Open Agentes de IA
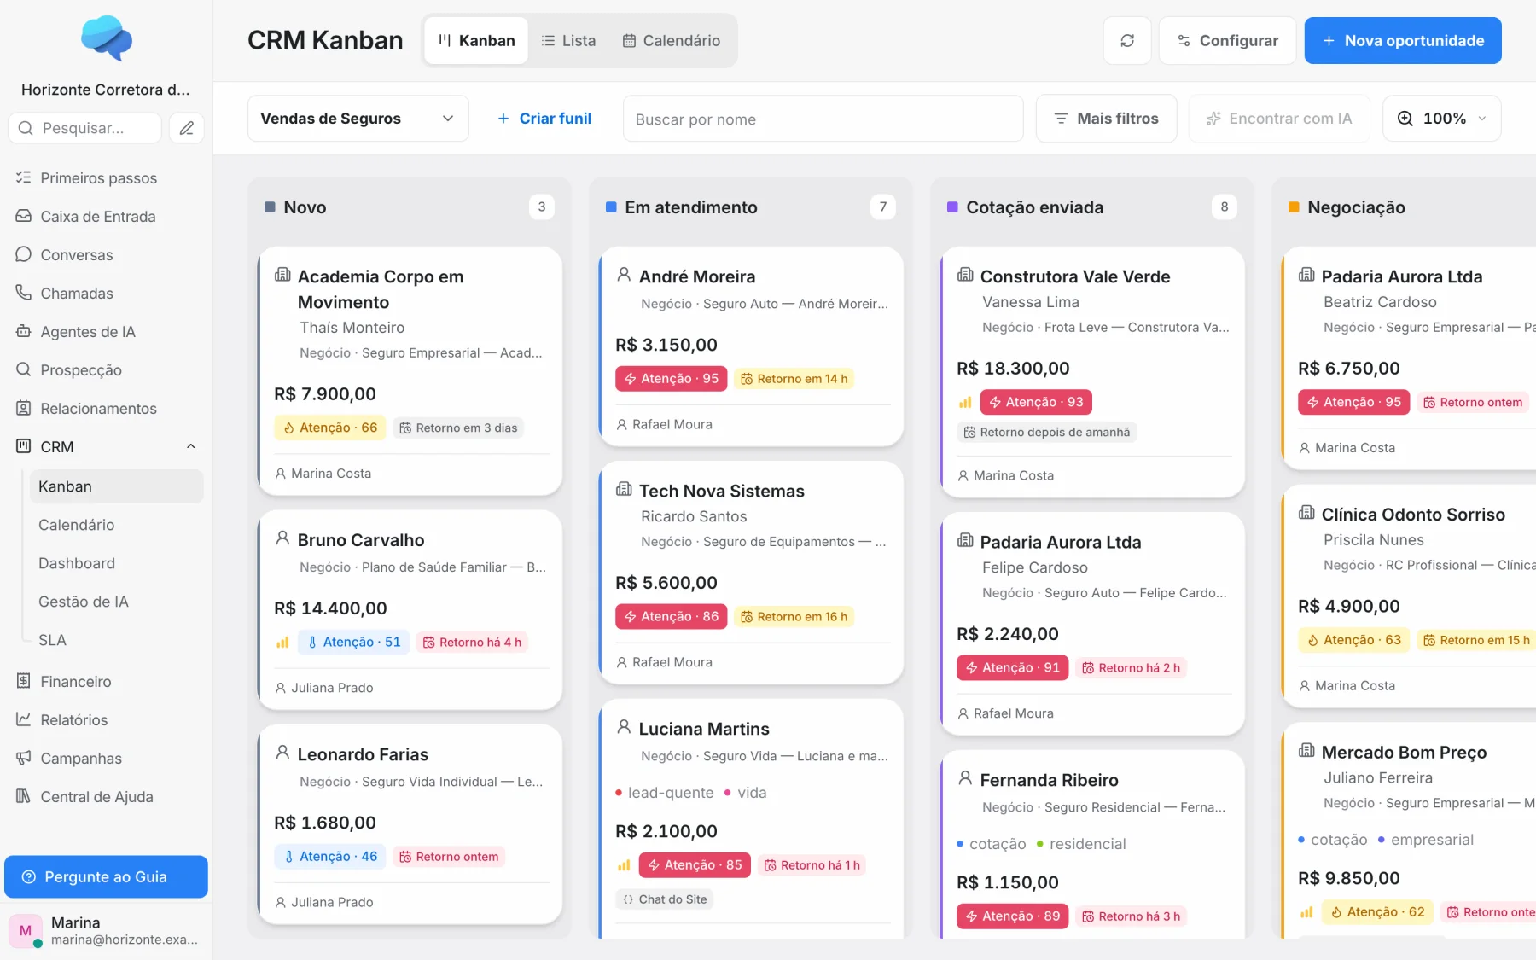Image resolution: width=1536 pixels, height=960 pixels. pos(106,331)
